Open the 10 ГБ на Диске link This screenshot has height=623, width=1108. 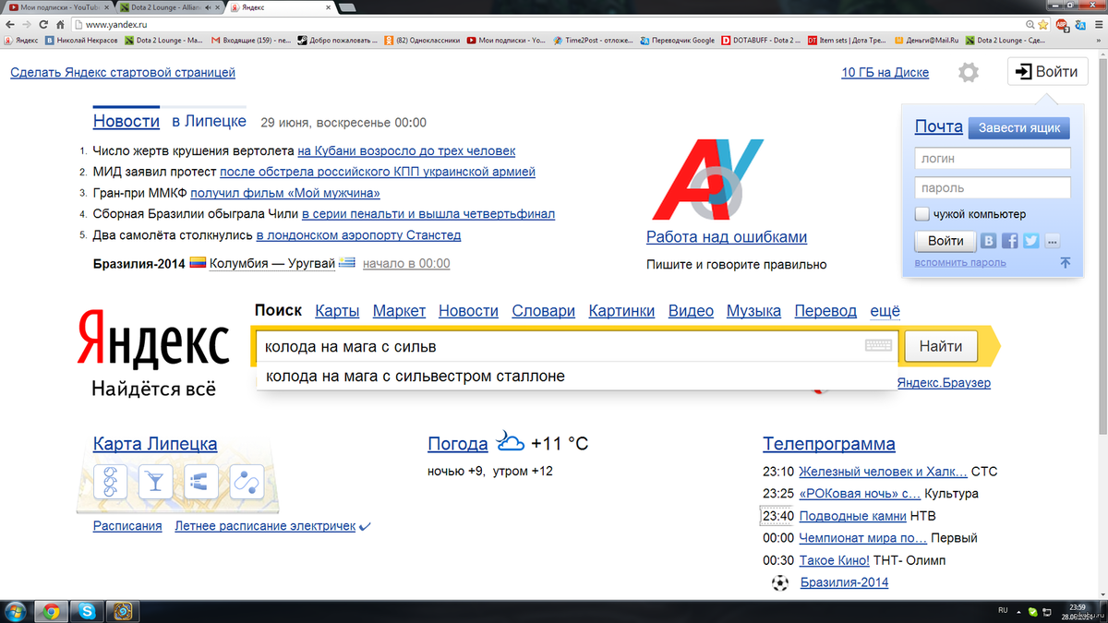point(885,72)
